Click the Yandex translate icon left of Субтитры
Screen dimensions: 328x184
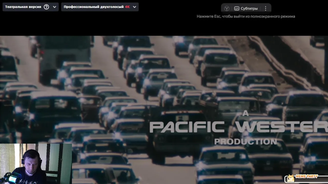tap(227, 8)
